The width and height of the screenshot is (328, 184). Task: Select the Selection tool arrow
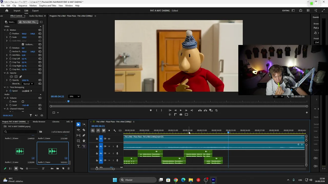pyautogui.click(x=78, y=124)
